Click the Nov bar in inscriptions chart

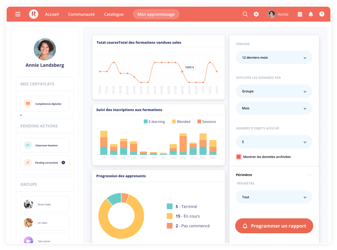pos(203,144)
